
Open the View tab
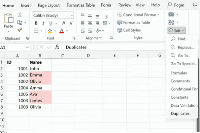click(140, 5)
